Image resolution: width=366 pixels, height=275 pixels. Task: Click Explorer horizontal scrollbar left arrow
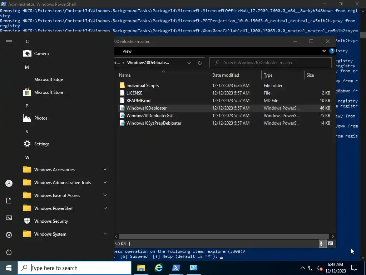pyautogui.click(x=116, y=236)
